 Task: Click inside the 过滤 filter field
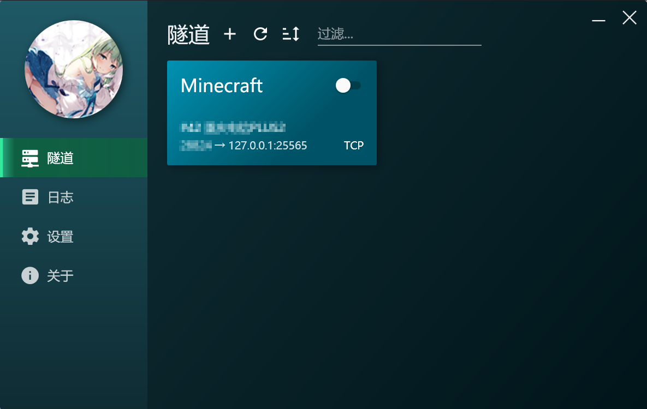pos(399,34)
